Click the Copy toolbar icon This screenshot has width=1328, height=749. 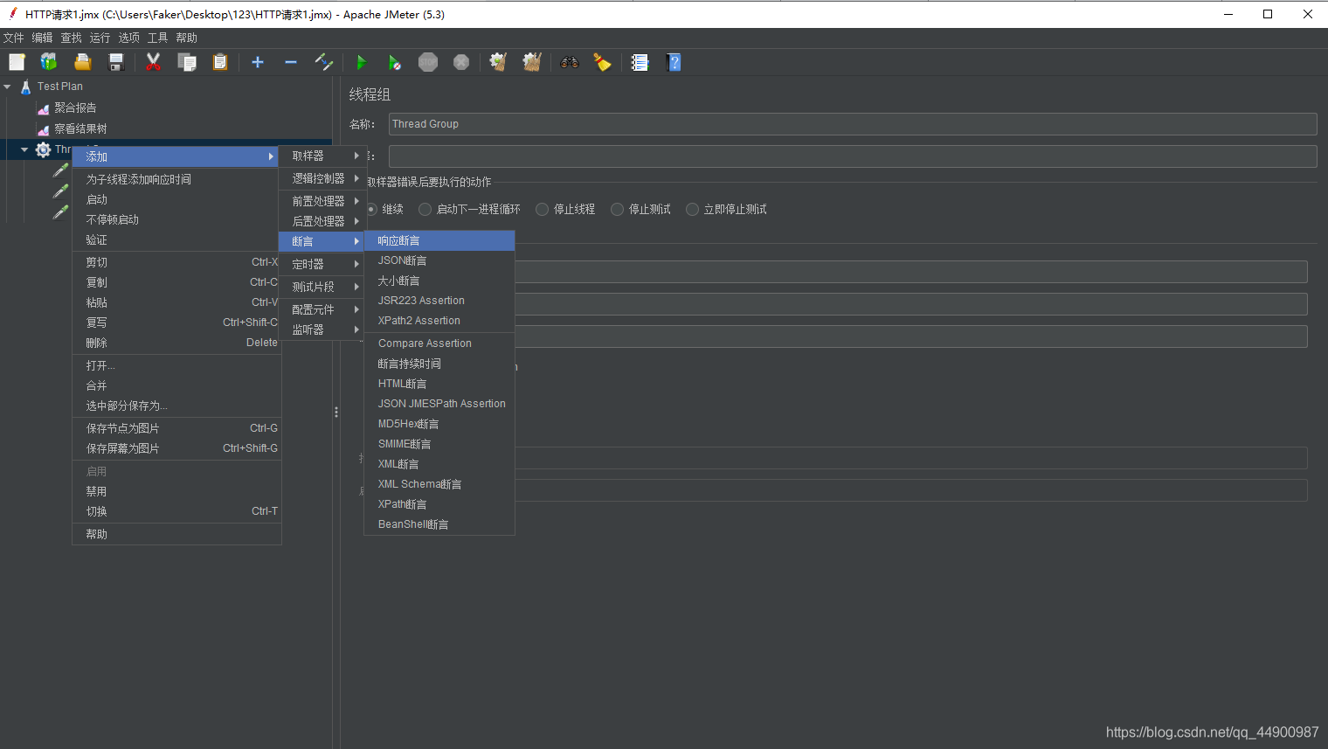[187, 62]
